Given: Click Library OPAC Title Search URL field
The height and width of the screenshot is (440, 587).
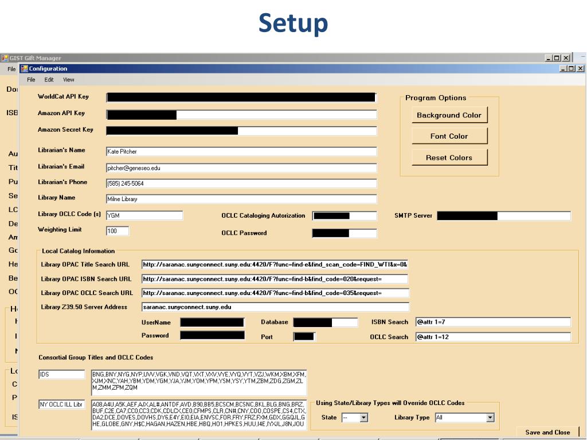Looking at the screenshot, I should coord(275,265).
